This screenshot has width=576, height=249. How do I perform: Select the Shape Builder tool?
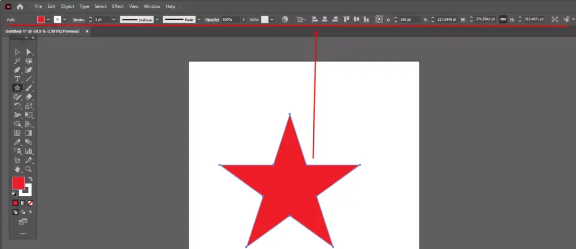(x=17, y=124)
